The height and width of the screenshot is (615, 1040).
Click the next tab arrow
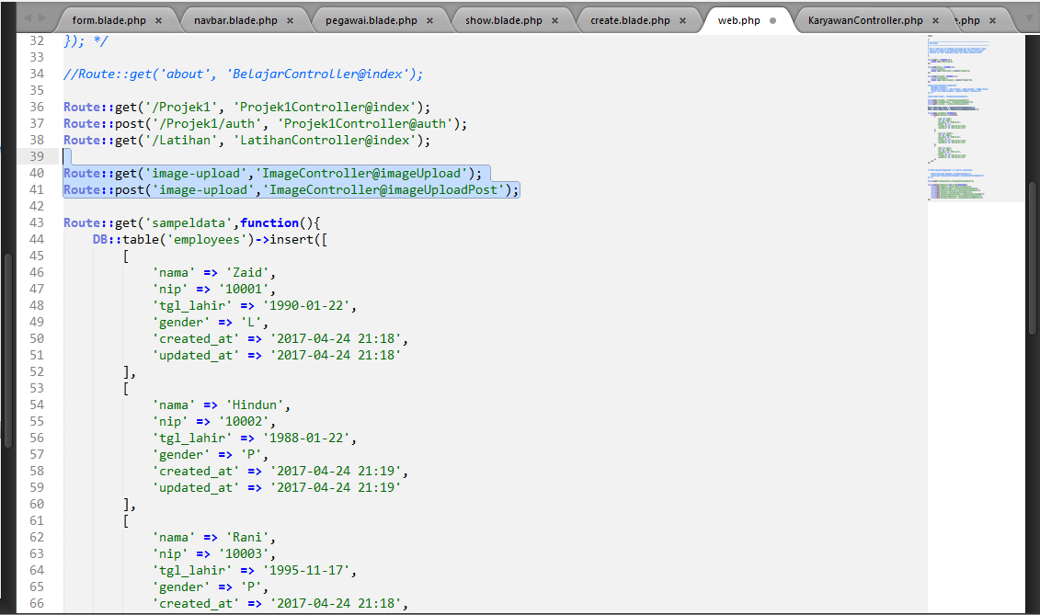[42, 18]
